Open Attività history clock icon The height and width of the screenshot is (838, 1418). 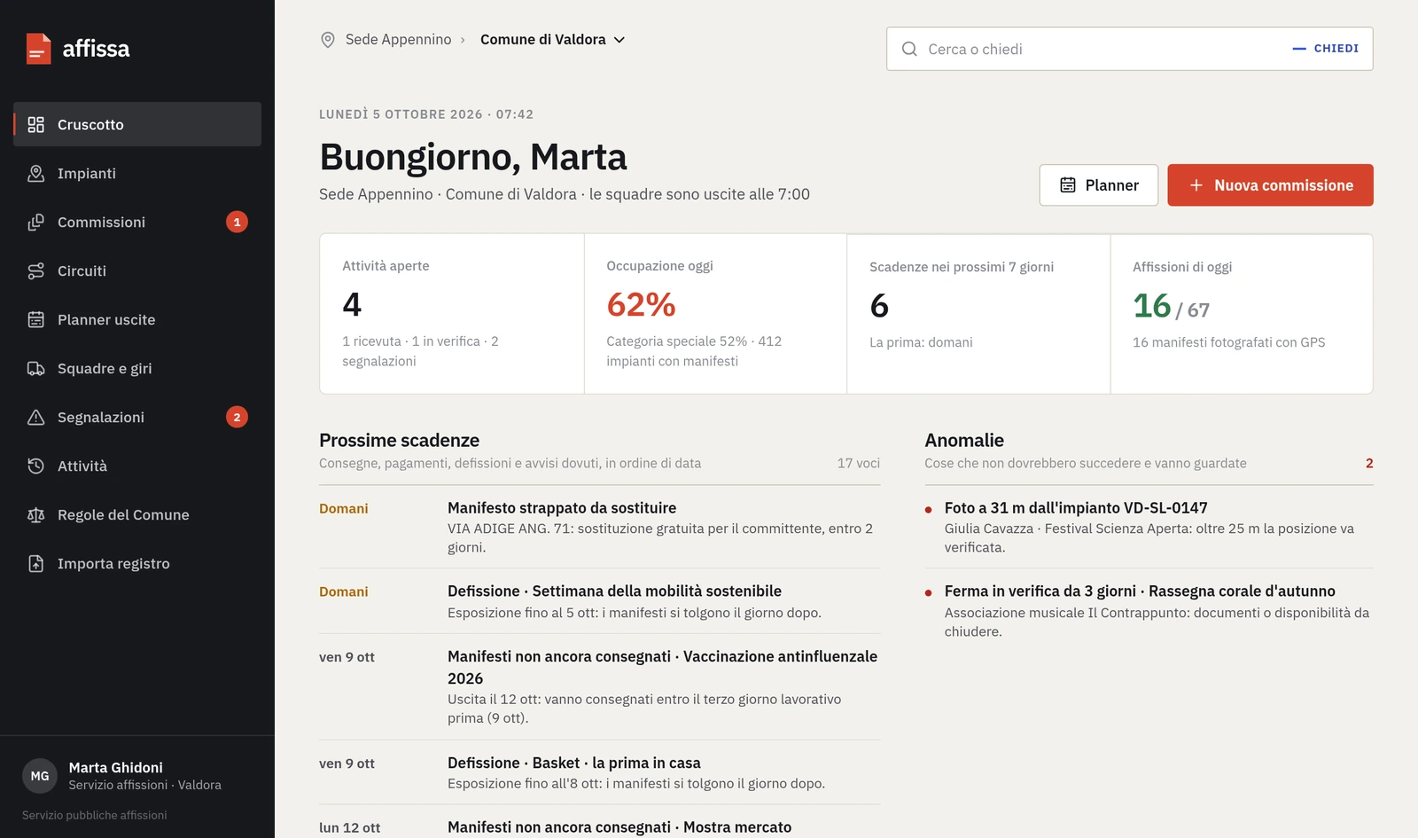click(35, 466)
